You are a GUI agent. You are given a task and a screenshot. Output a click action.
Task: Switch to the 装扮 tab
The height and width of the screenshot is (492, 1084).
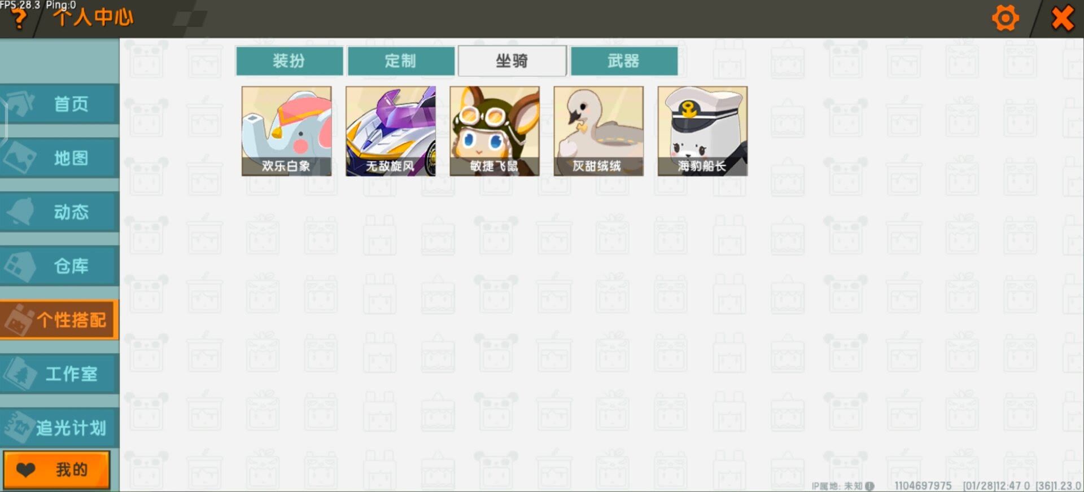tap(289, 61)
